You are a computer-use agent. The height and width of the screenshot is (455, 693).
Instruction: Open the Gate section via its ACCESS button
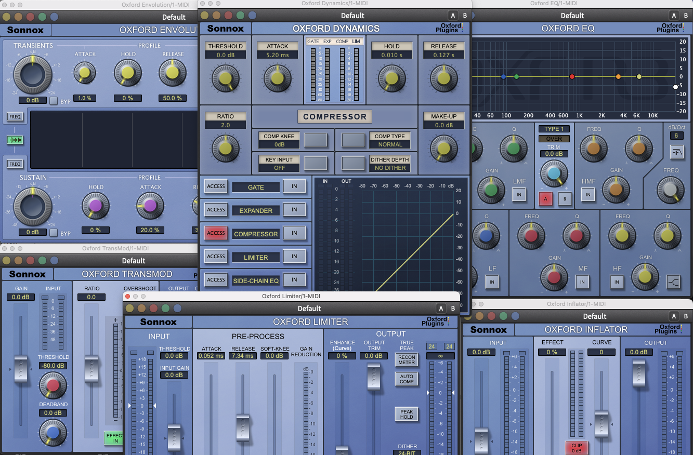(216, 186)
